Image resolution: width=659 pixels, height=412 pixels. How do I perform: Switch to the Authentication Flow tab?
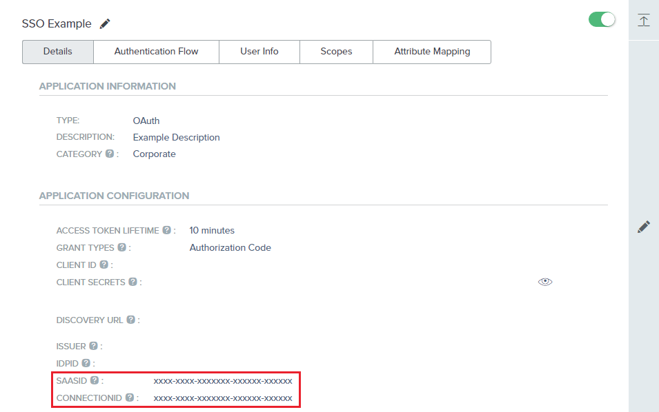155,51
